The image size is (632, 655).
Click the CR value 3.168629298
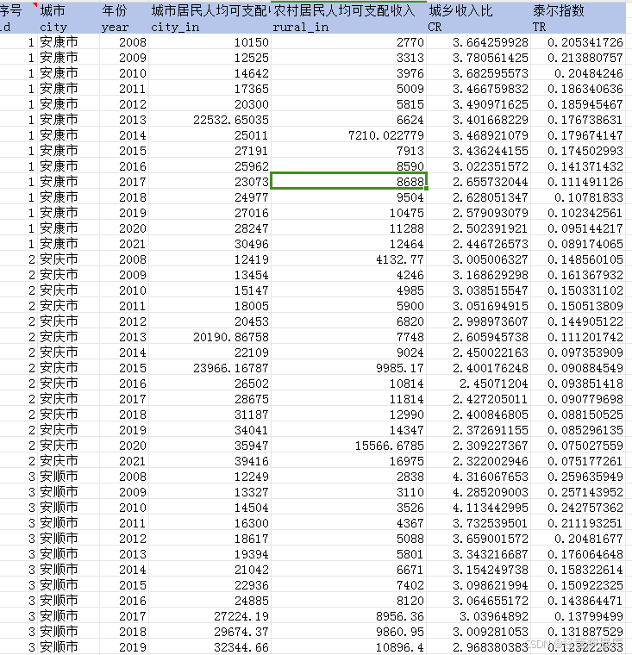coord(491,275)
